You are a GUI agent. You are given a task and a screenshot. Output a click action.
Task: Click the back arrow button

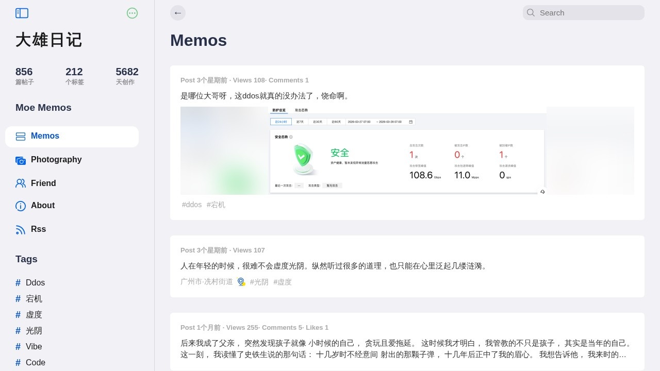(178, 13)
